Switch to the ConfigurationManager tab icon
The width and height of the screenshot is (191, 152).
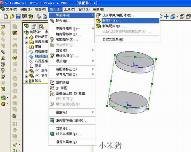(41, 26)
